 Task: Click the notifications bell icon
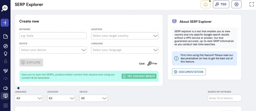click(x=206, y=4)
